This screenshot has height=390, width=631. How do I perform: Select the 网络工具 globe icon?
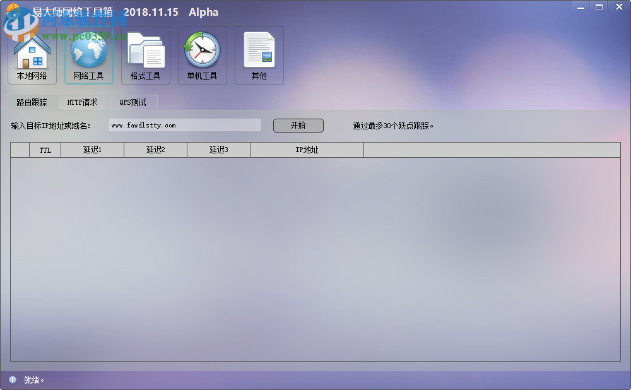(x=88, y=54)
